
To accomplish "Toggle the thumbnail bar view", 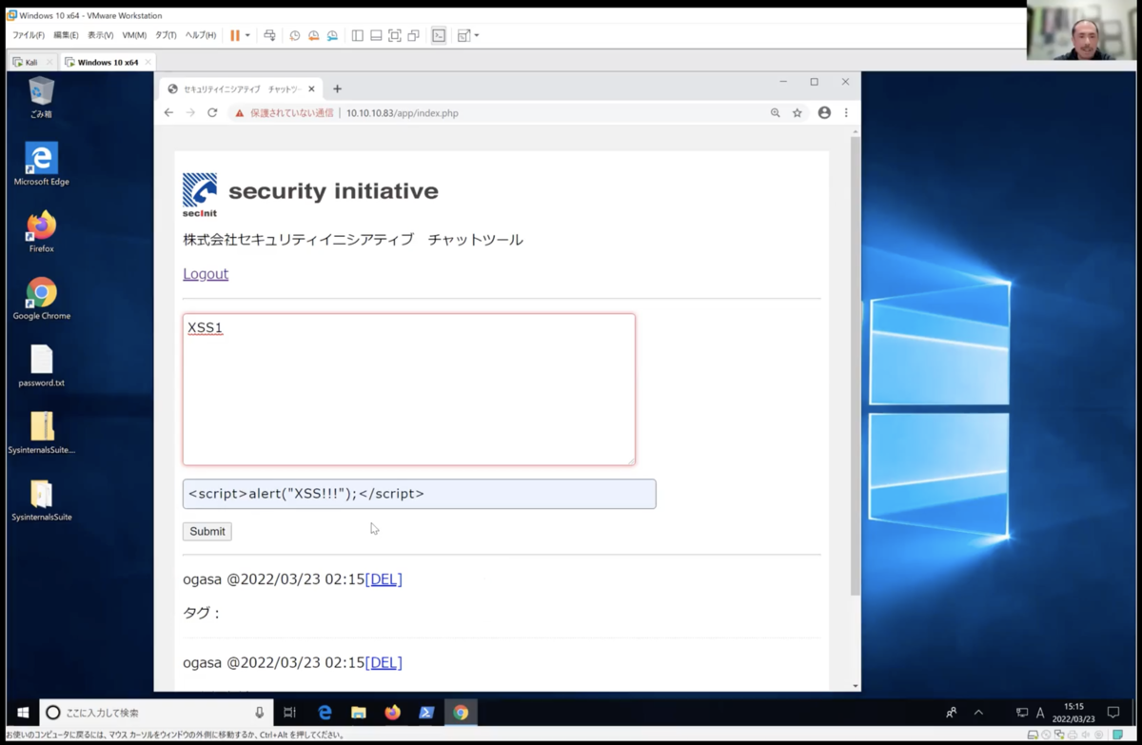I will [x=376, y=35].
